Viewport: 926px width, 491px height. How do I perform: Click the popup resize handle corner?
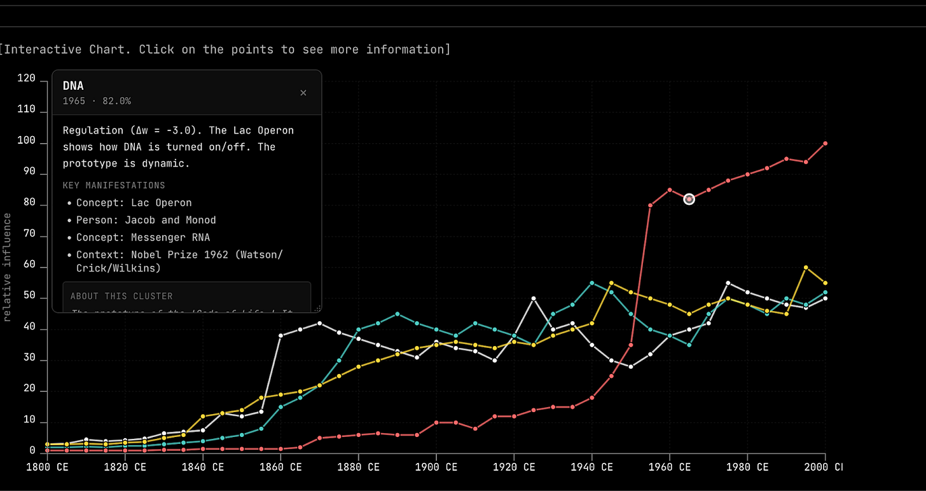(317, 308)
